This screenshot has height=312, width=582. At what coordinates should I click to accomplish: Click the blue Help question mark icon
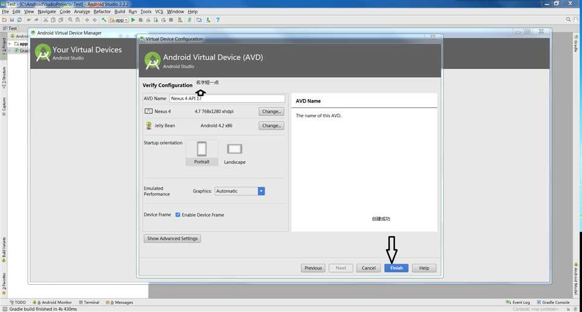[x=218, y=20]
